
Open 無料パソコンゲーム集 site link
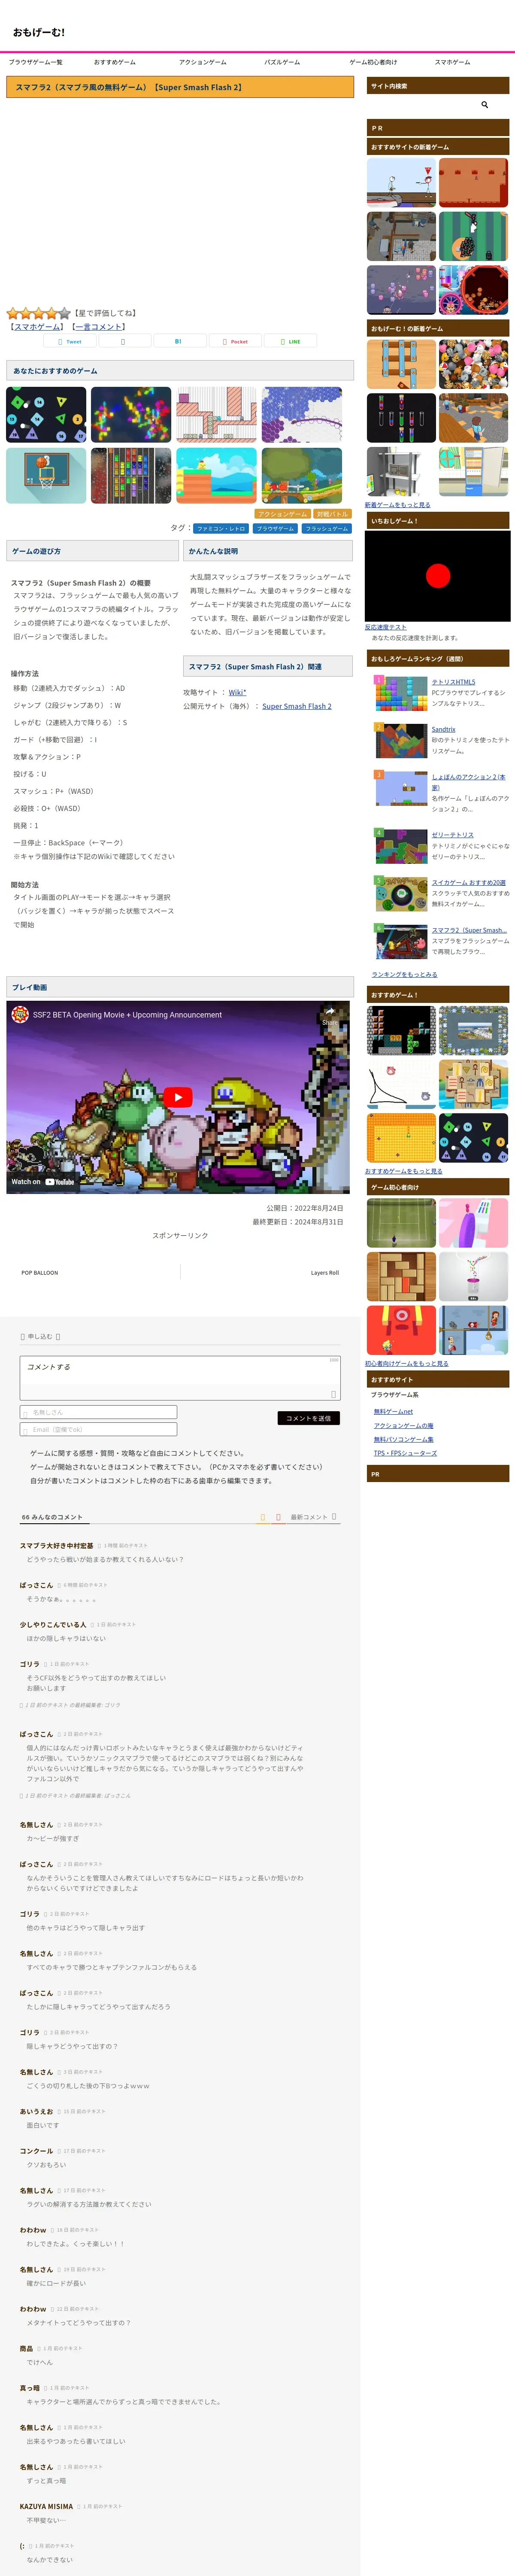(403, 1439)
